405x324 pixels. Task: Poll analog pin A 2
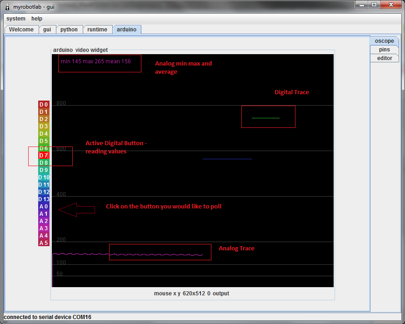click(44, 221)
